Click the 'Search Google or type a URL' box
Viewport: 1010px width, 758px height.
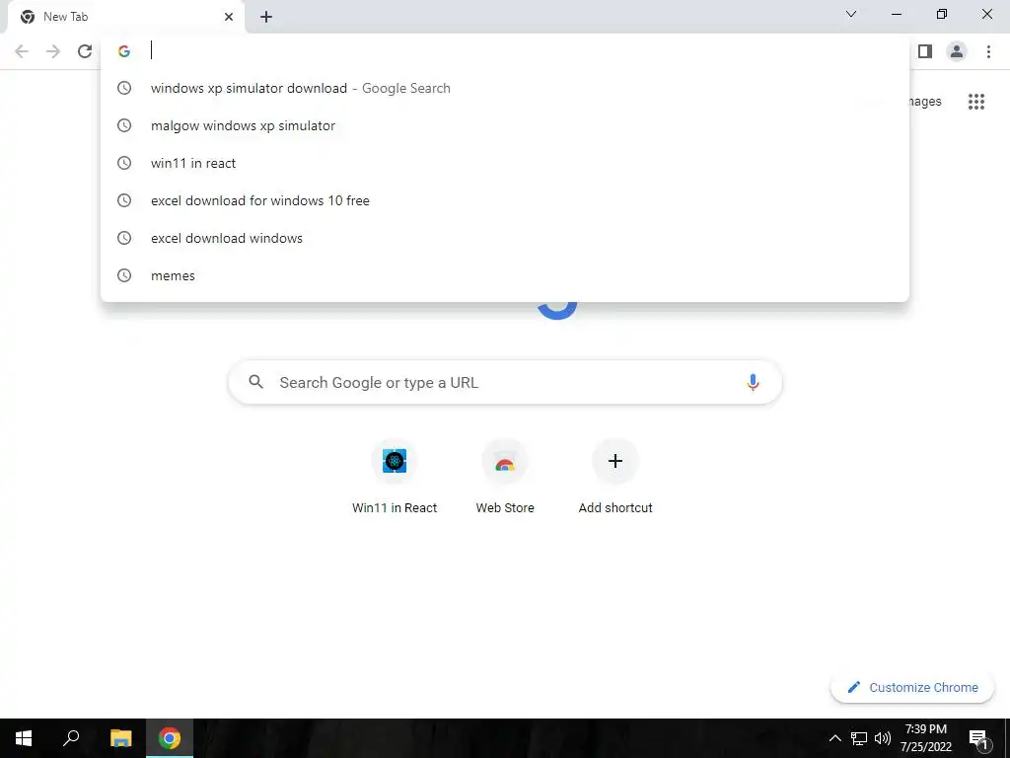(505, 382)
